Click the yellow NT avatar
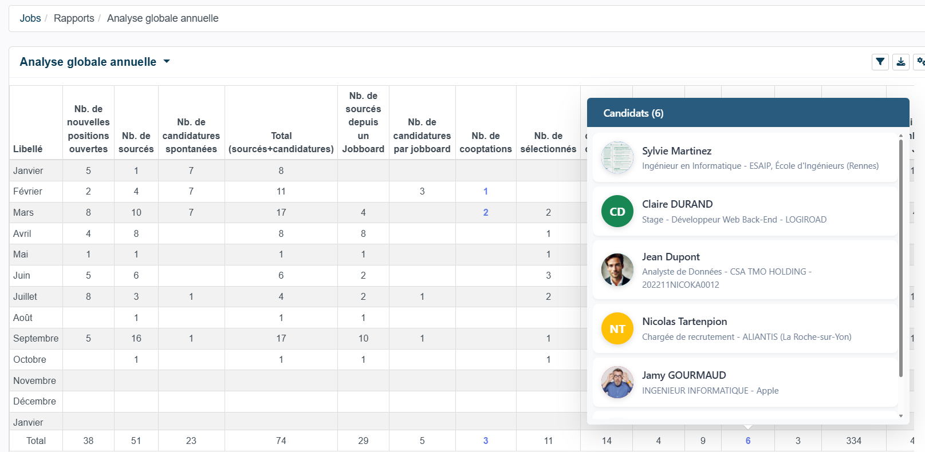 (617, 328)
